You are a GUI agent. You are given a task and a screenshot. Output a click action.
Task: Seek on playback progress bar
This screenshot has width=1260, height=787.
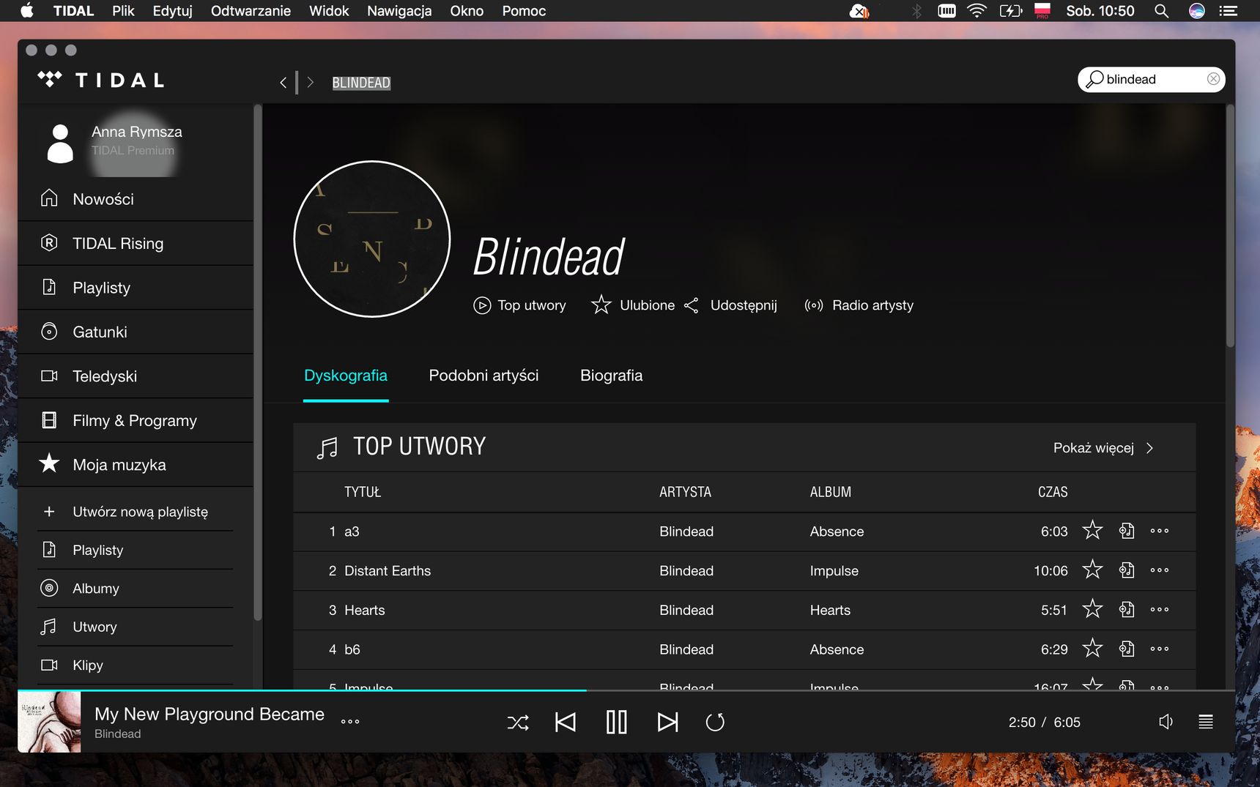626,690
